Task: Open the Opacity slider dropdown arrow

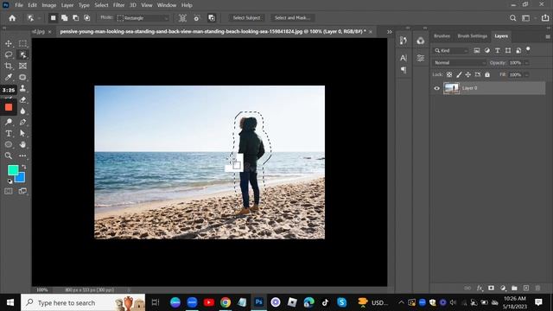Action: (x=526, y=63)
